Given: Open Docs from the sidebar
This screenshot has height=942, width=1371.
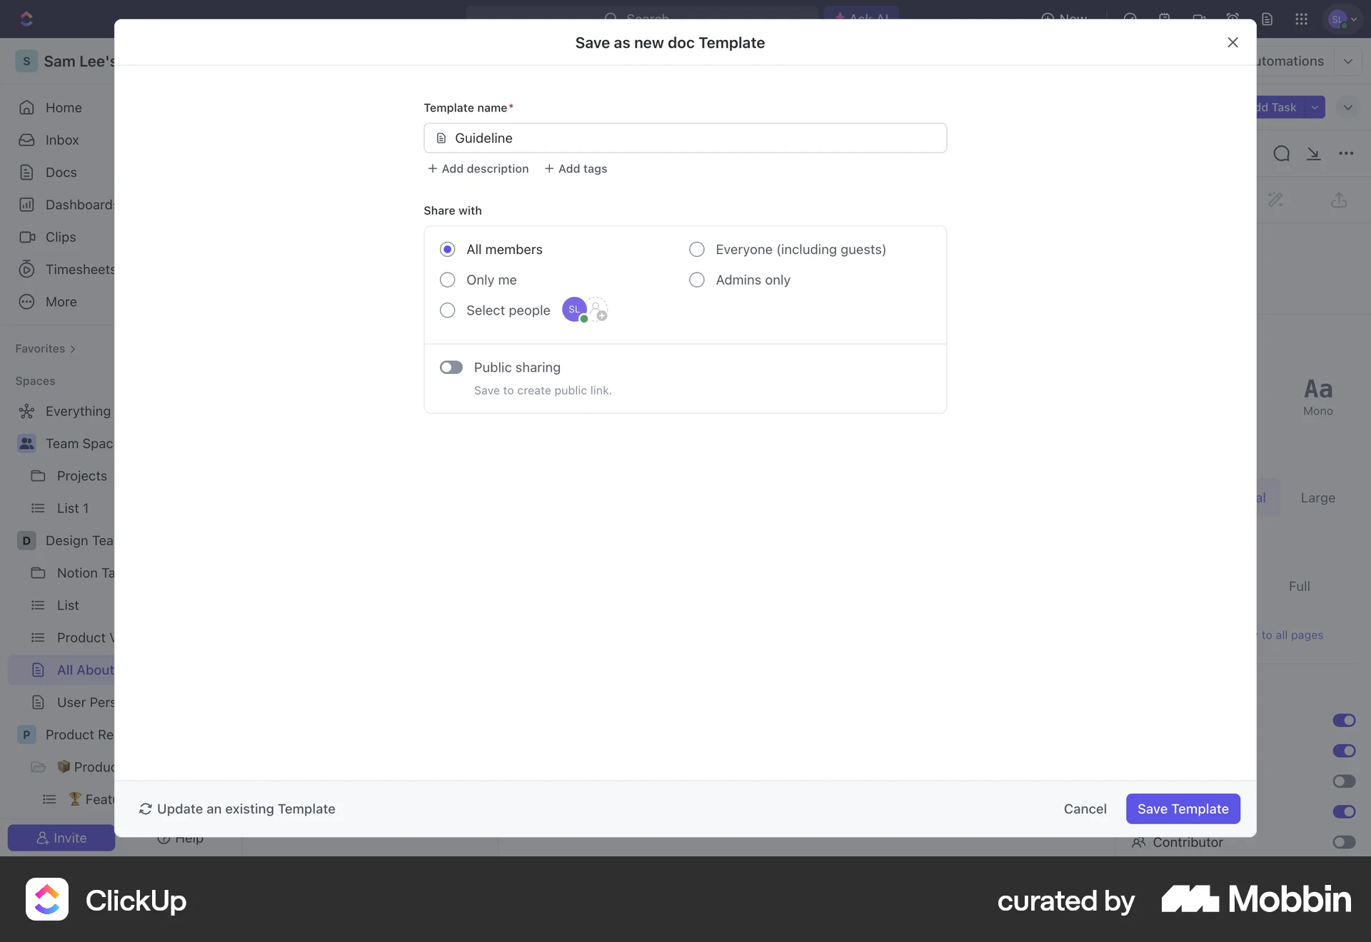Looking at the screenshot, I should tap(26, 172).
